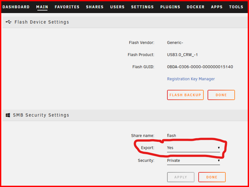
Task: Click Done in SMB Security Settings
Action: coord(212,177)
